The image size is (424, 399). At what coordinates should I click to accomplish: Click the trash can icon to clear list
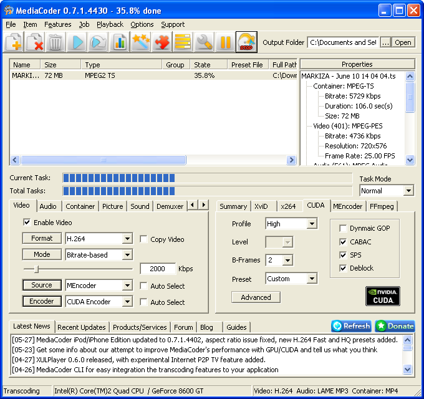coord(55,42)
